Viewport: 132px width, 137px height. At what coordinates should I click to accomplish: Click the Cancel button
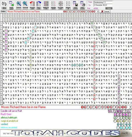click(x=105, y=11)
